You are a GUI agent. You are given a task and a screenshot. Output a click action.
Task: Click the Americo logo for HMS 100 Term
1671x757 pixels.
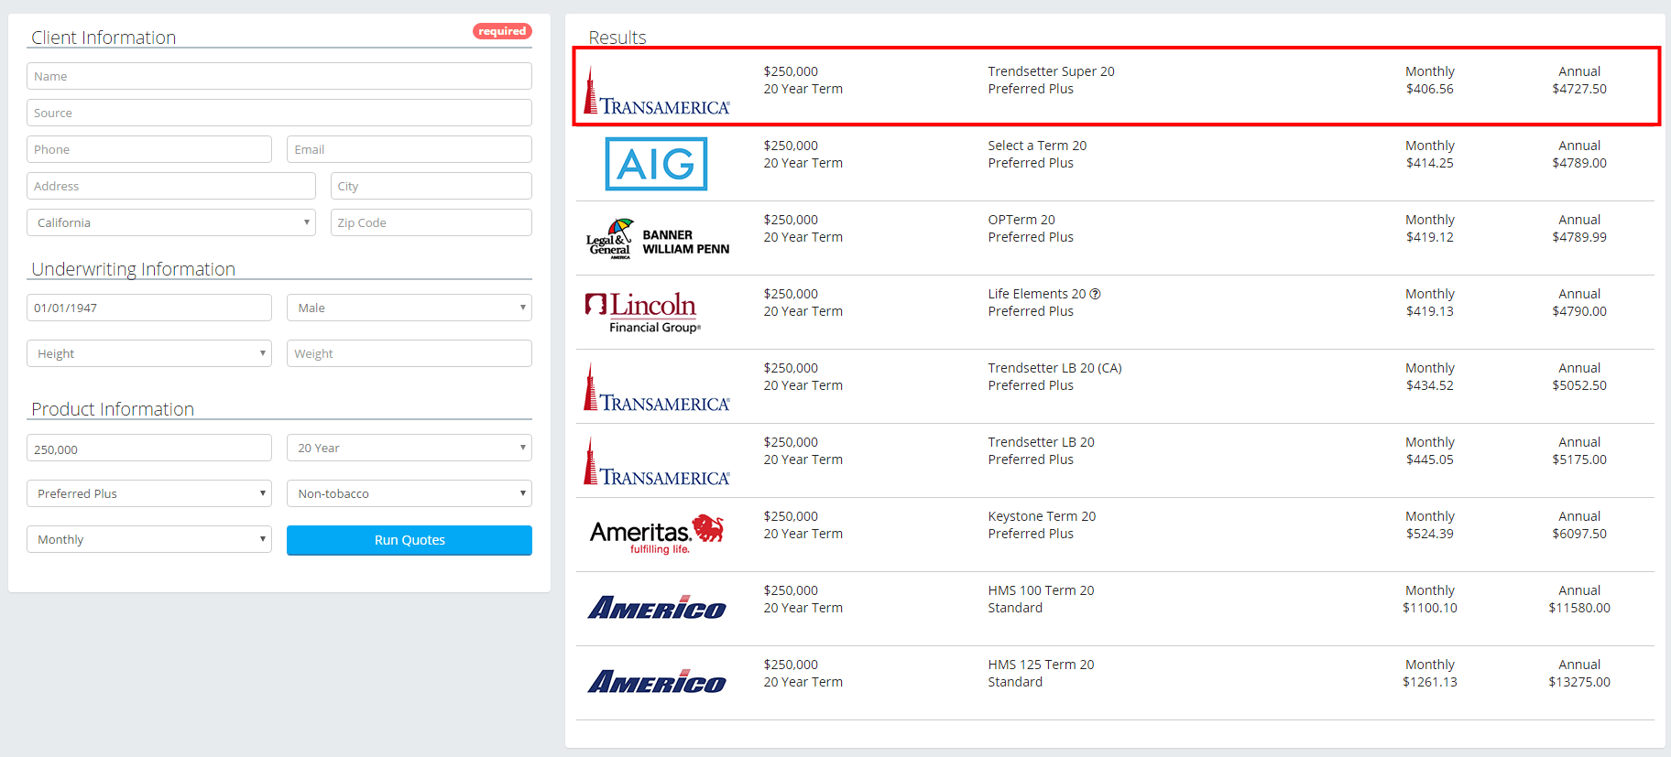click(x=657, y=608)
